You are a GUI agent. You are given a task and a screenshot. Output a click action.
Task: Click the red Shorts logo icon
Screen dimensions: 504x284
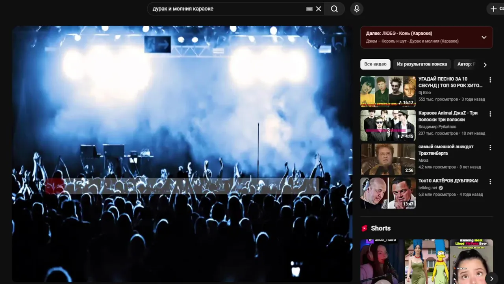pos(364,228)
